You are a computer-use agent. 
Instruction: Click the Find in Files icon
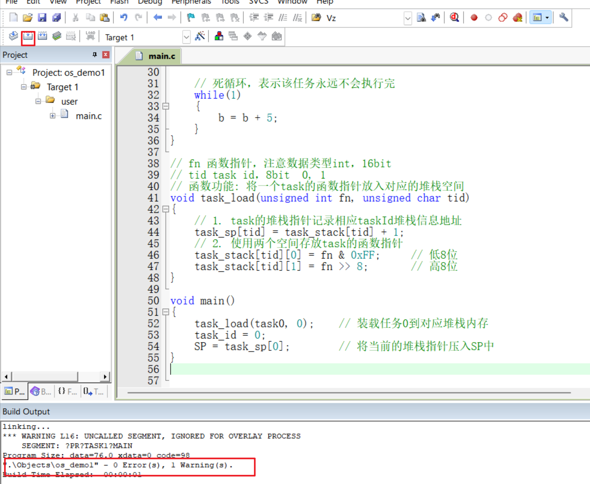(316, 18)
